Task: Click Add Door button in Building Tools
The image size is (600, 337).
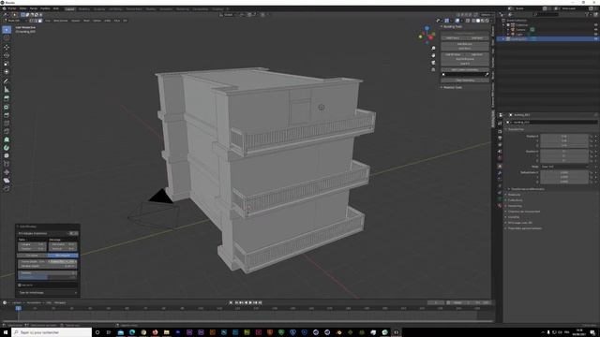Action: pos(477,54)
